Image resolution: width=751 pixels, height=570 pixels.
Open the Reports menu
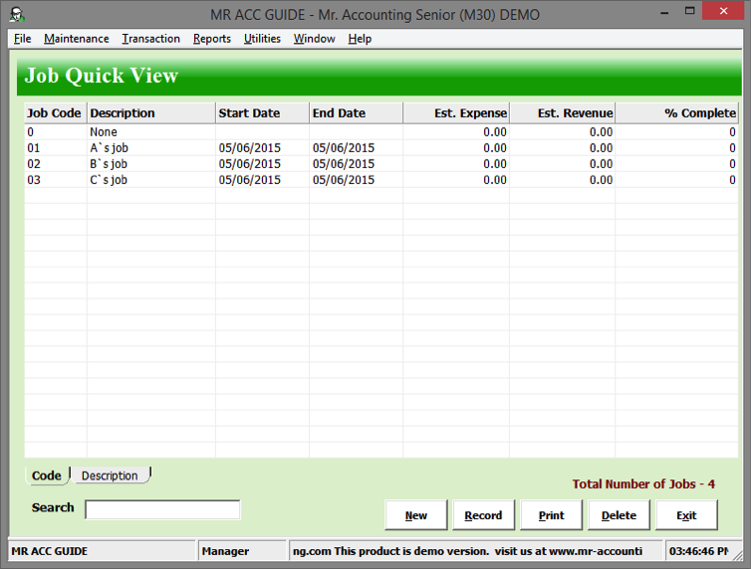point(212,39)
